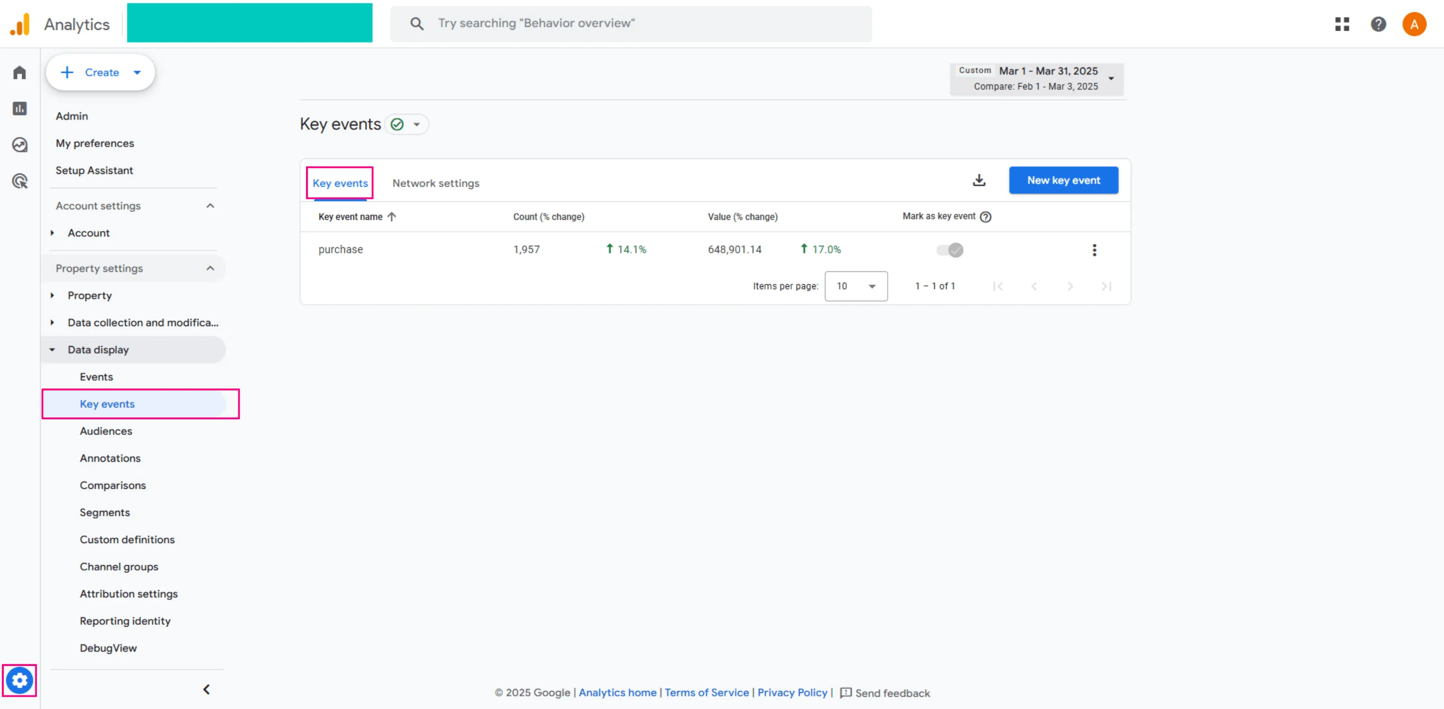Click the search input field
Screen dimensions: 1444x709
[630, 24]
